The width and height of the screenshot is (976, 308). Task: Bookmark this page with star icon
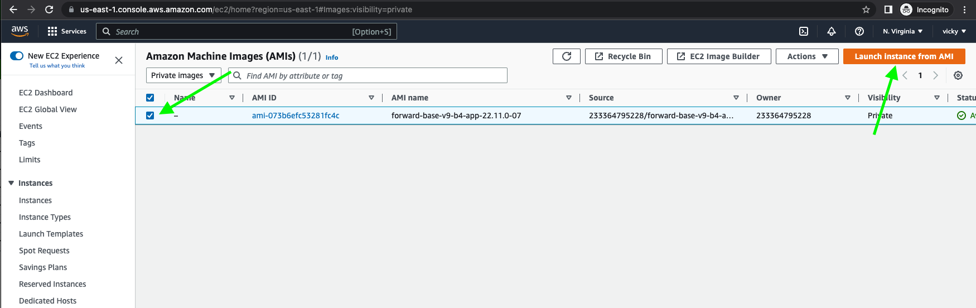(866, 9)
